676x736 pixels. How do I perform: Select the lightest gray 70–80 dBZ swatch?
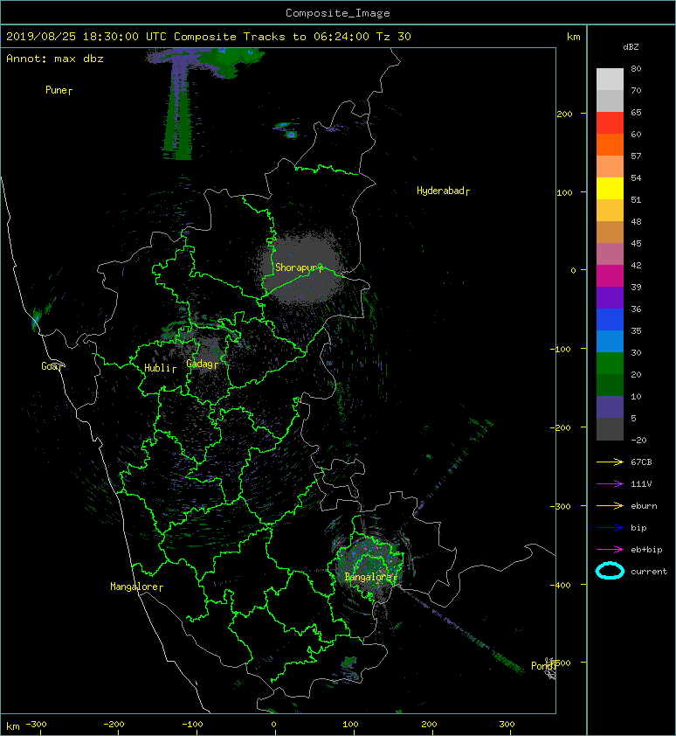[x=610, y=80]
